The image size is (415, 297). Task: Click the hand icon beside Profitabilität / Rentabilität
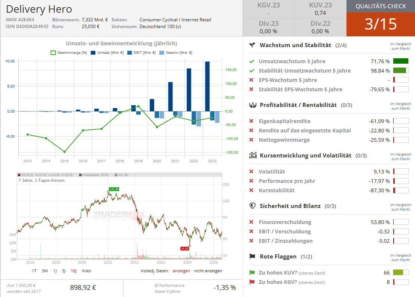point(253,105)
